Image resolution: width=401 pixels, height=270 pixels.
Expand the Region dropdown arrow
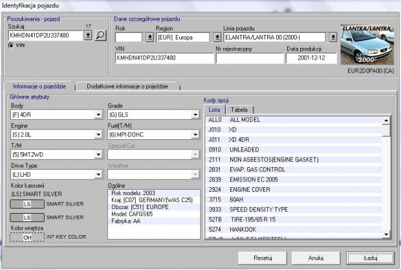point(217,38)
